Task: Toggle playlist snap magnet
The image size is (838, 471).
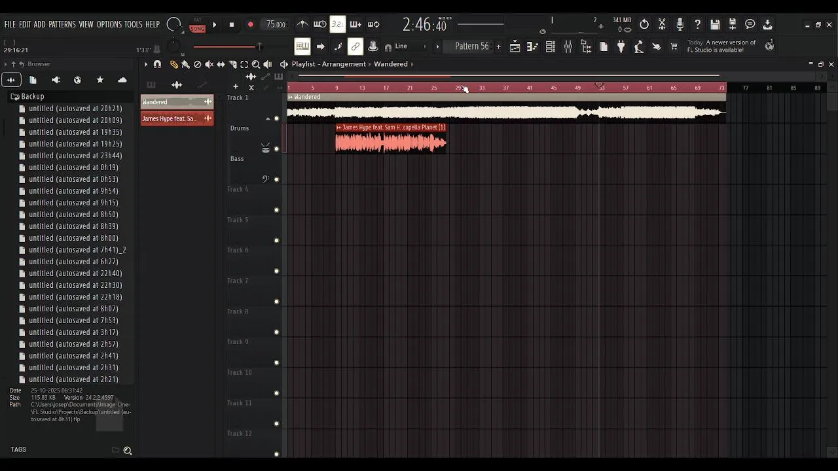Action: 157,64
